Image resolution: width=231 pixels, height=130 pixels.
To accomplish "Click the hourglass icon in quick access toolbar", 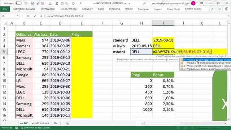I will pyautogui.click(x=57, y=3).
